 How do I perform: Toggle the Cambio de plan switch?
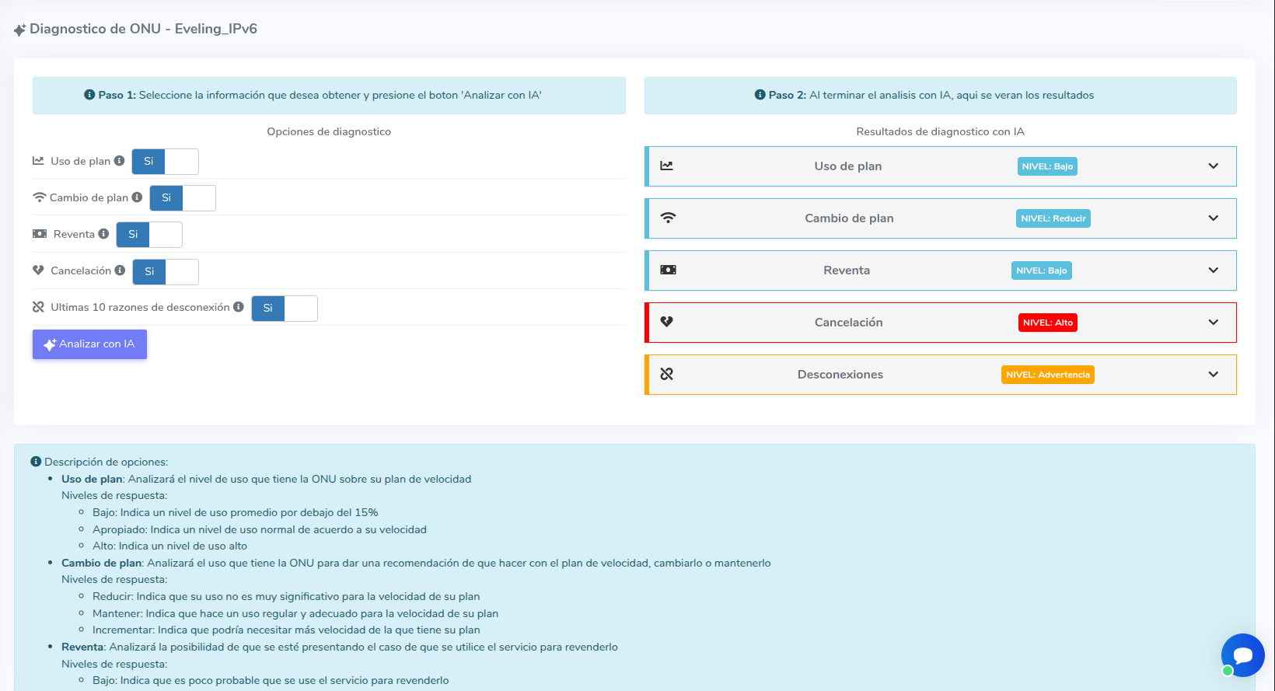coord(182,198)
